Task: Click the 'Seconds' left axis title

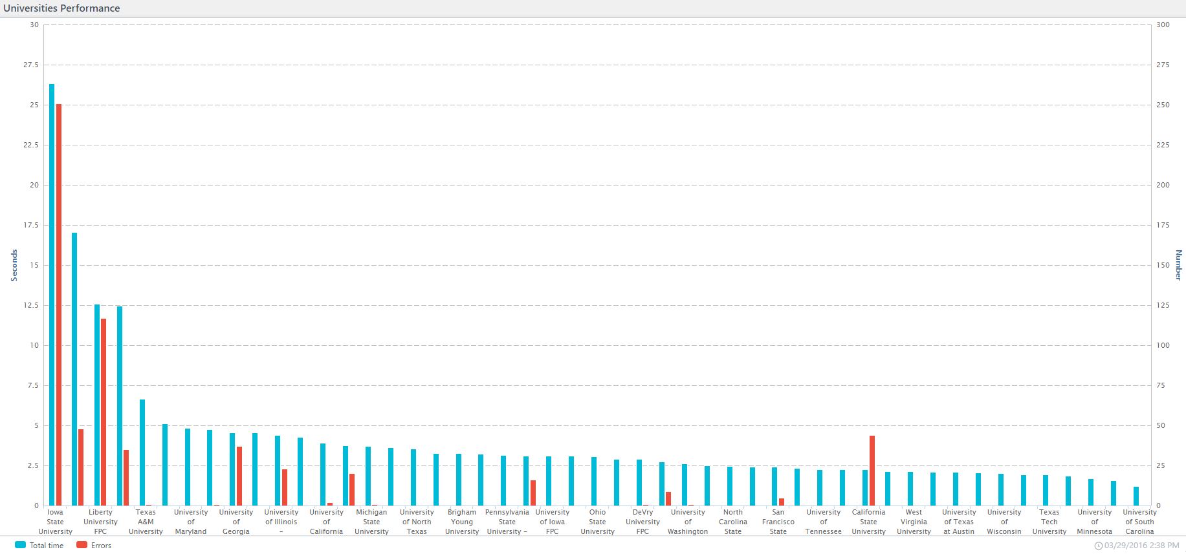Action: [14, 265]
